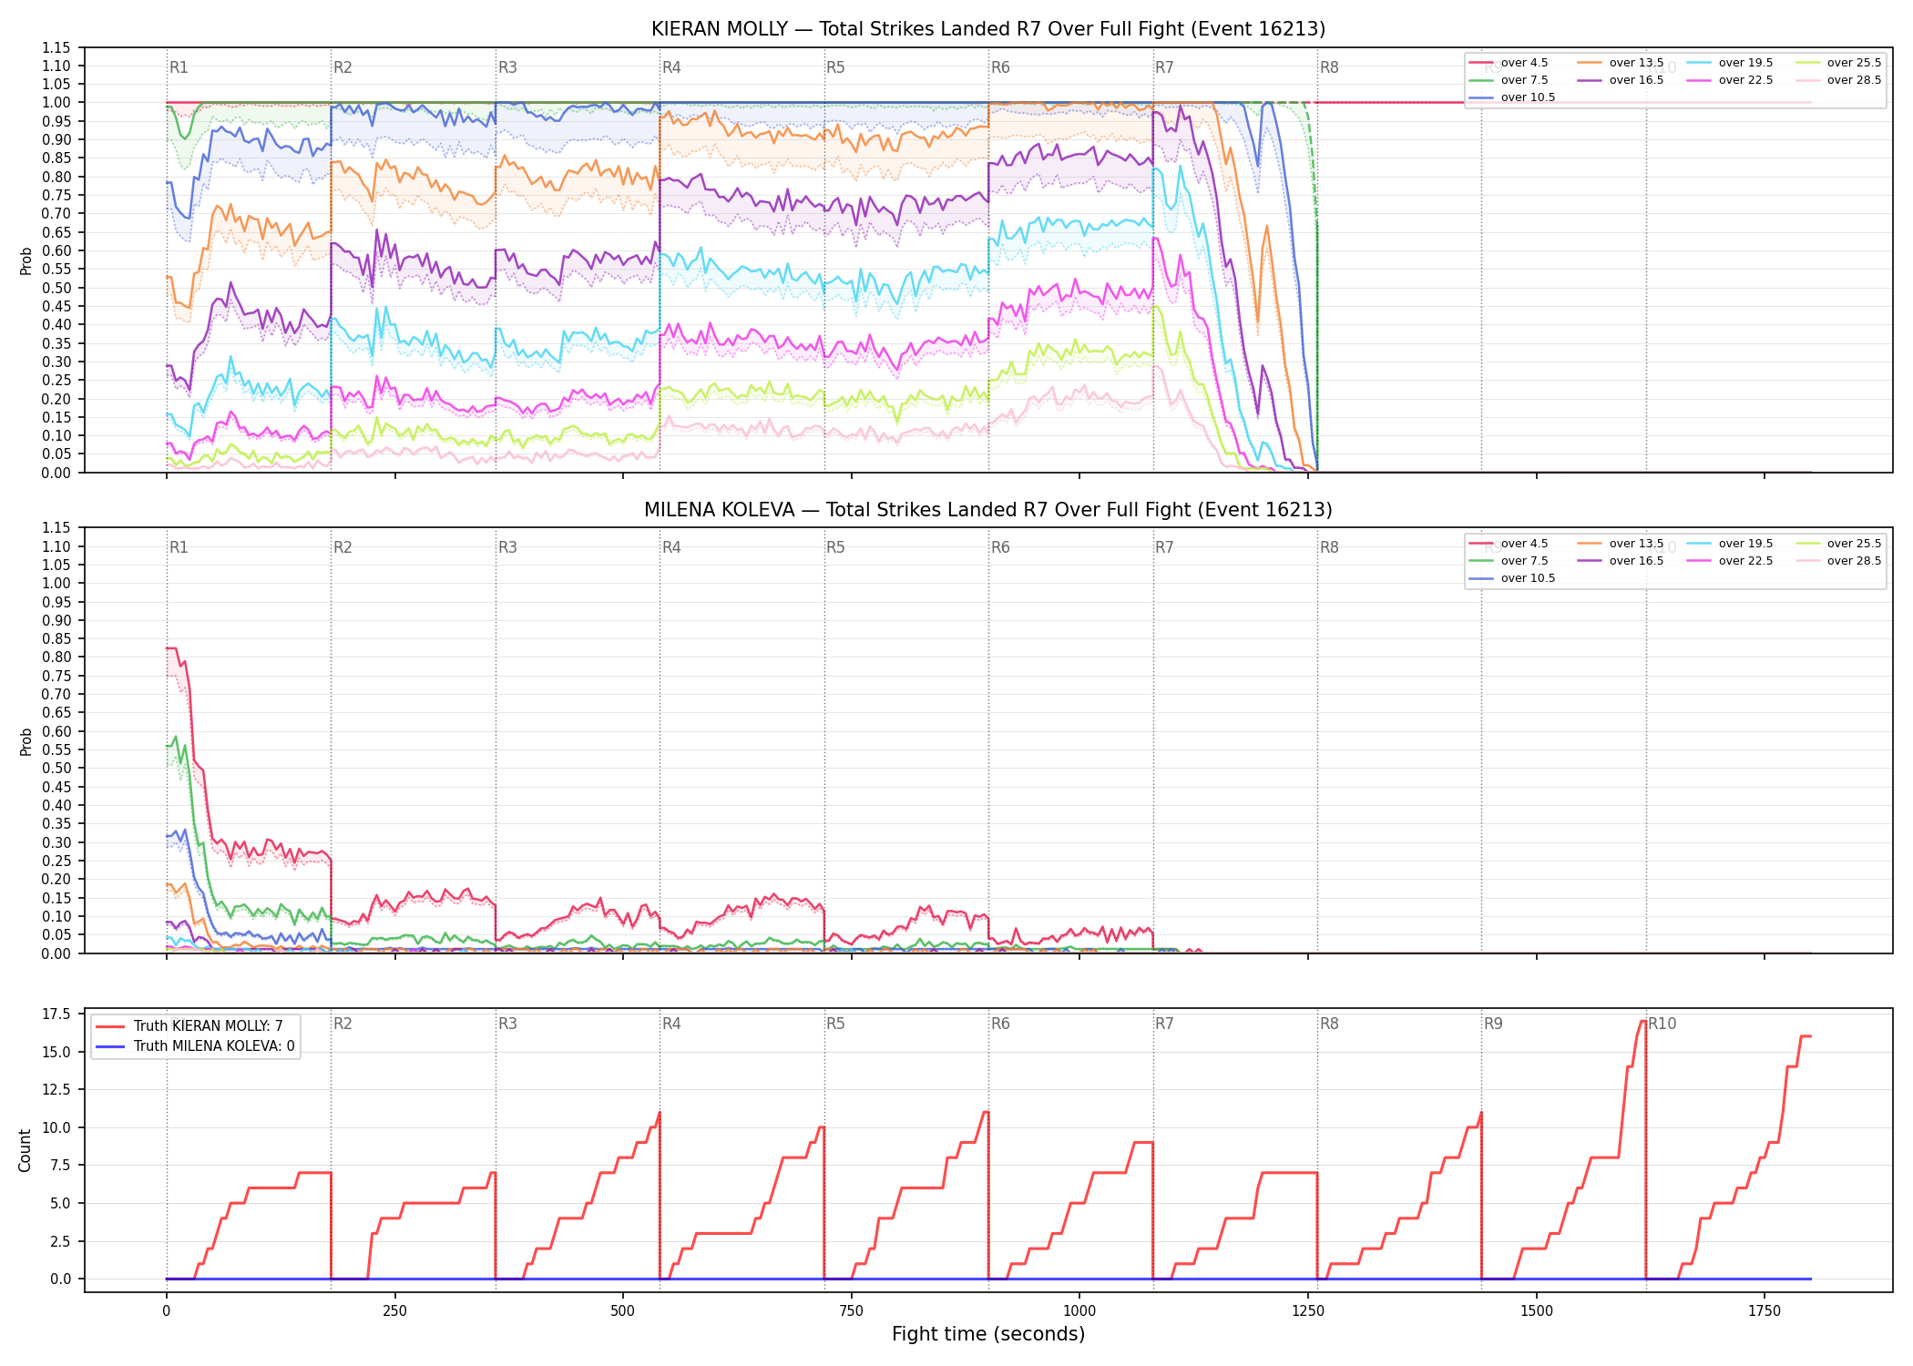Click the 'over 4.5' legend entry in top chart
The width and height of the screenshot is (1913, 1366).
point(1508,63)
